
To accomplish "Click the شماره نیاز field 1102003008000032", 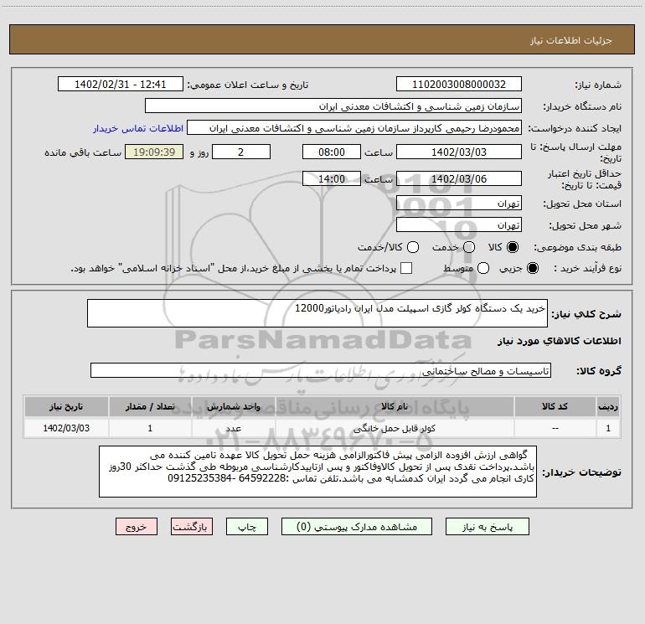I will pos(459,85).
